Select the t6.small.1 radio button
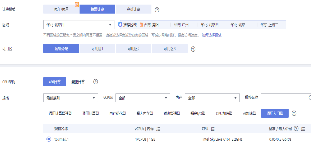The height and width of the screenshot is (144, 311). (x=49, y=139)
